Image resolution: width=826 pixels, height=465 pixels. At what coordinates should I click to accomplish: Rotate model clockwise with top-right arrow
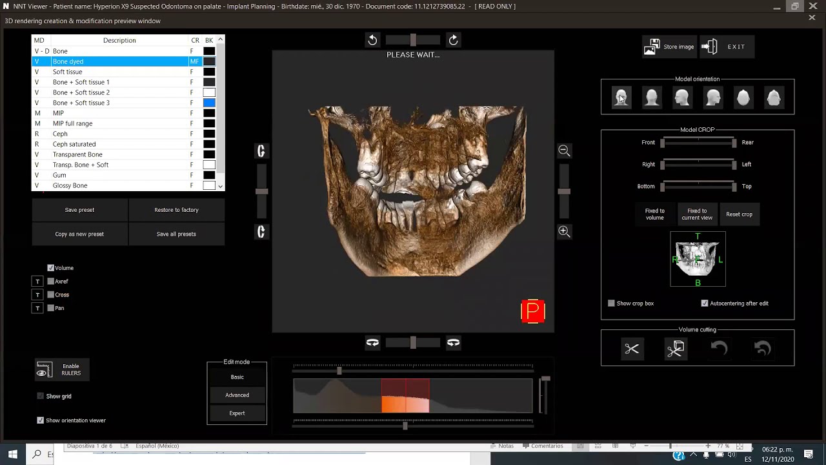tap(454, 40)
